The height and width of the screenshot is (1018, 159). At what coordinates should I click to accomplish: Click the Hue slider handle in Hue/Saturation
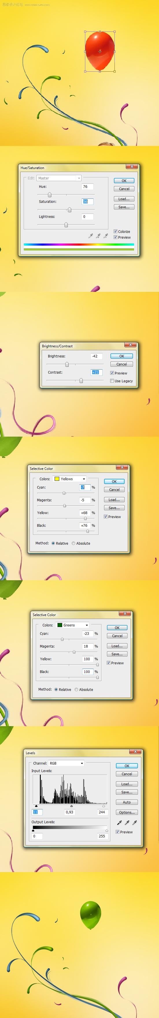49,195
